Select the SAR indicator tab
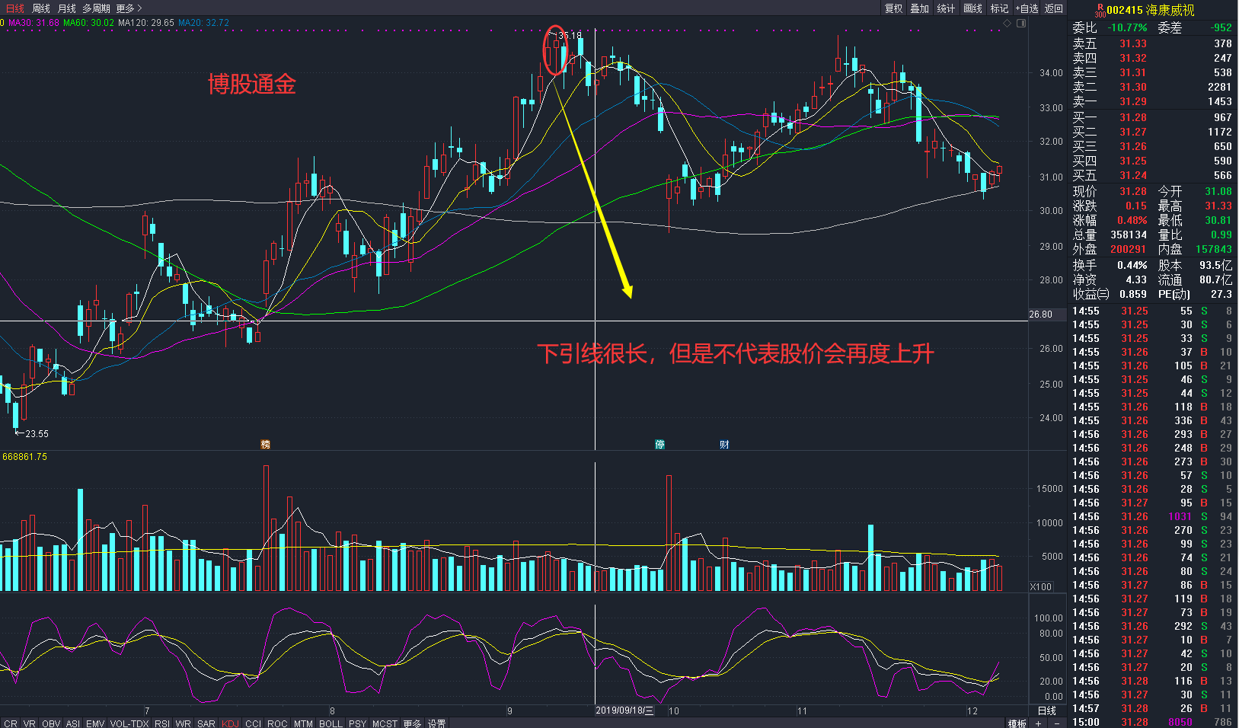This screenshot has height=728, width=1239. 206,723
